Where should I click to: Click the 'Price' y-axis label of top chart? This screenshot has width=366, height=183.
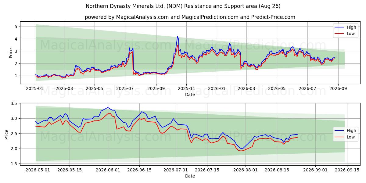coord(11,53)
